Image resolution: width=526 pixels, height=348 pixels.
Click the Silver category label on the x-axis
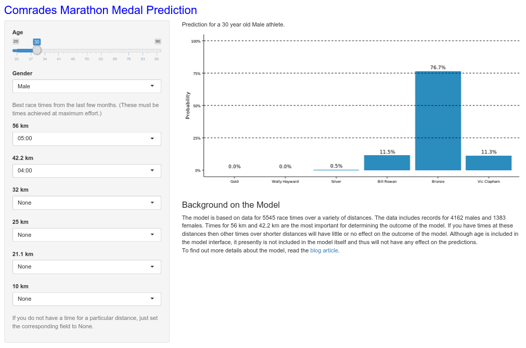coord(336,182)
